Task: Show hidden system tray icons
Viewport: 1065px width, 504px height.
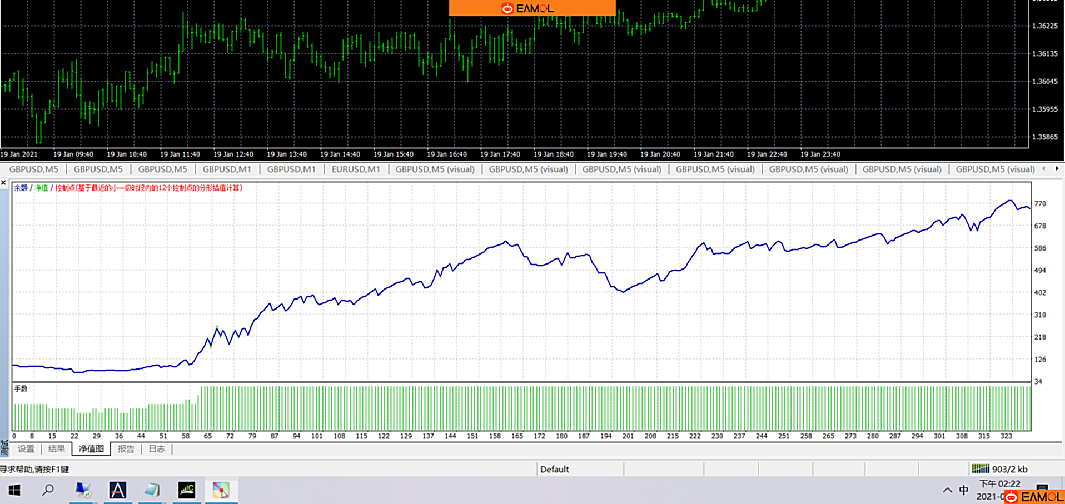Action: [x=947, y=490]
